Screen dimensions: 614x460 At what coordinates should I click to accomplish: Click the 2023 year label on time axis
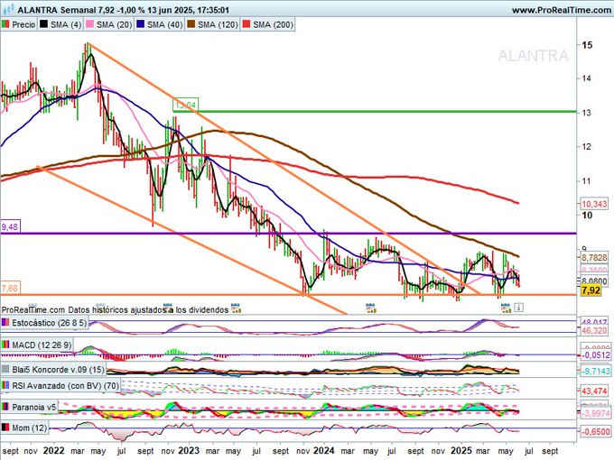(x=189, y=451)
